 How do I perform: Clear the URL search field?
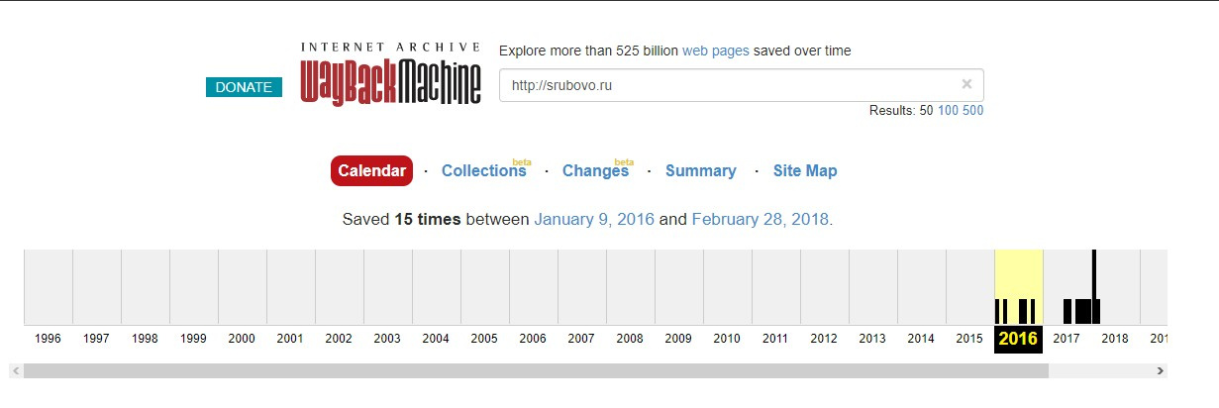tap(966, 84)
